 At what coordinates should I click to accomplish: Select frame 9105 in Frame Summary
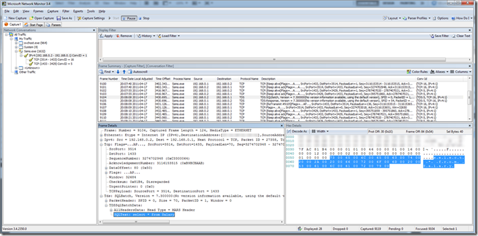coord(282,100)
